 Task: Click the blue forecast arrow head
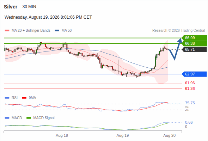tap(180, 40)
